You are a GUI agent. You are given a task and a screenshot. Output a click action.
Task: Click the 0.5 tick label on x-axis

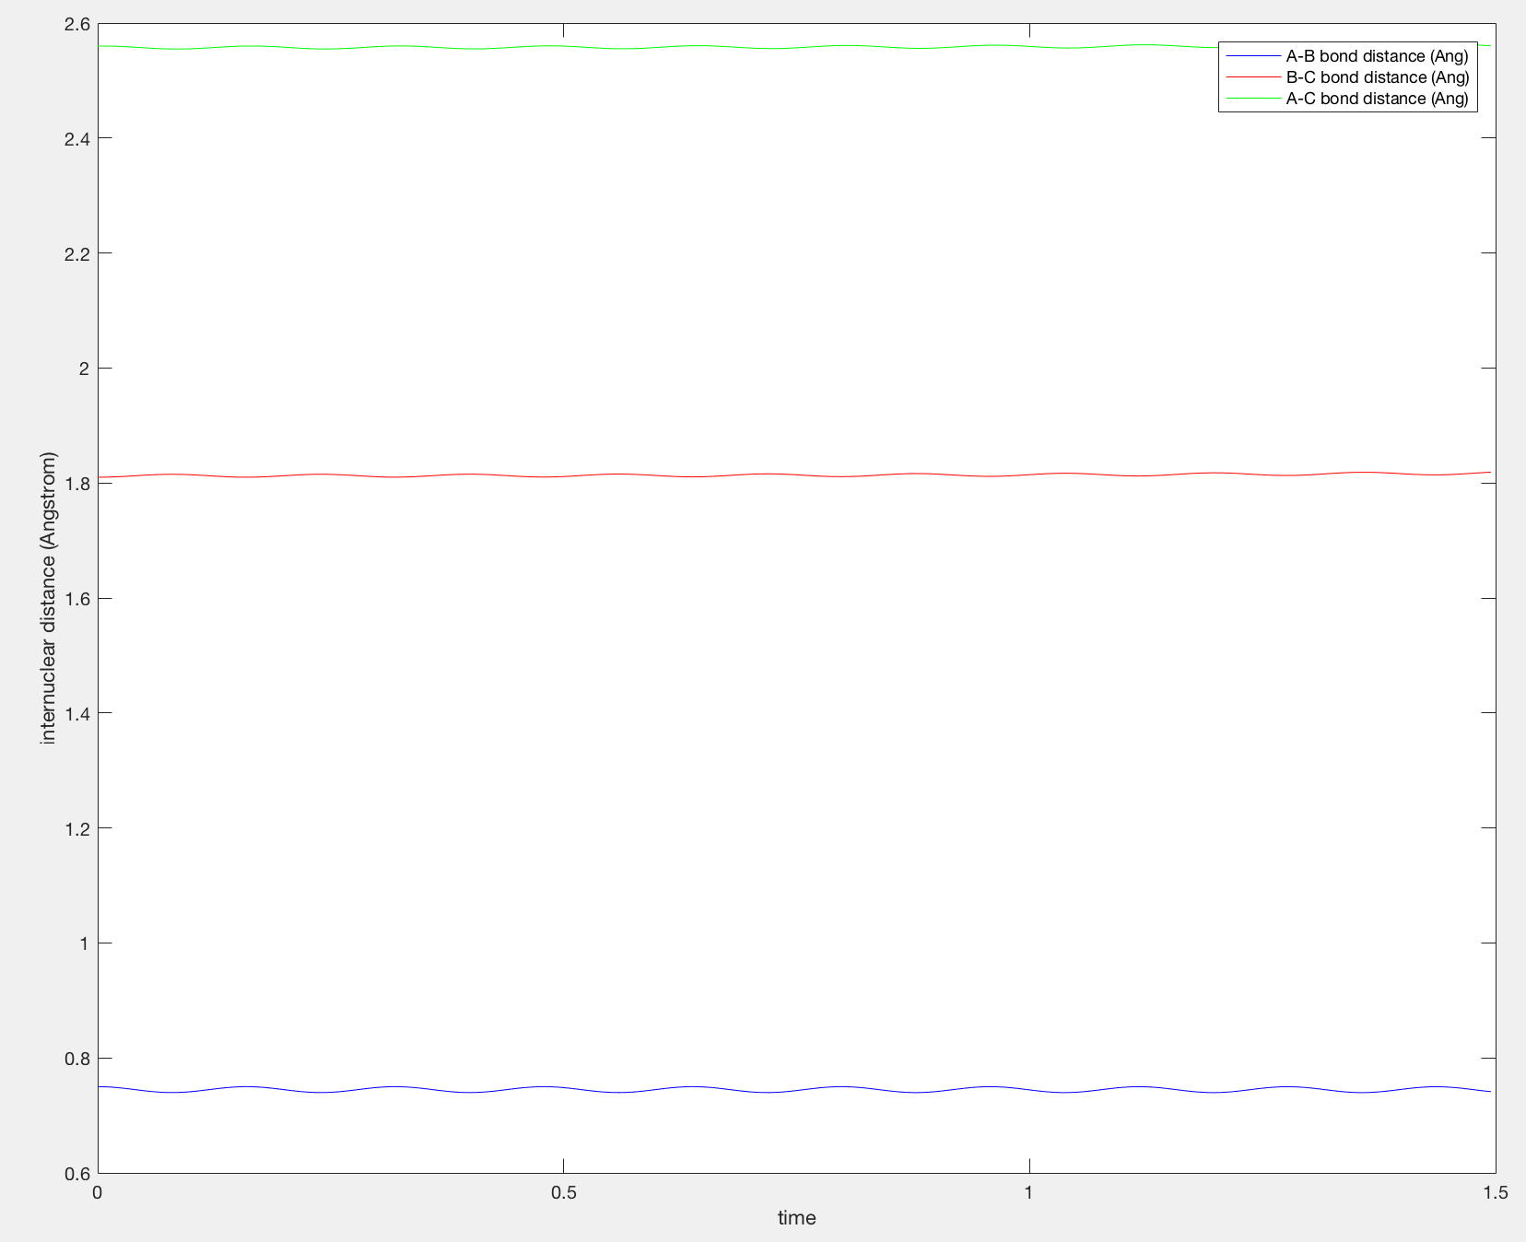[x=563, y=1191]
